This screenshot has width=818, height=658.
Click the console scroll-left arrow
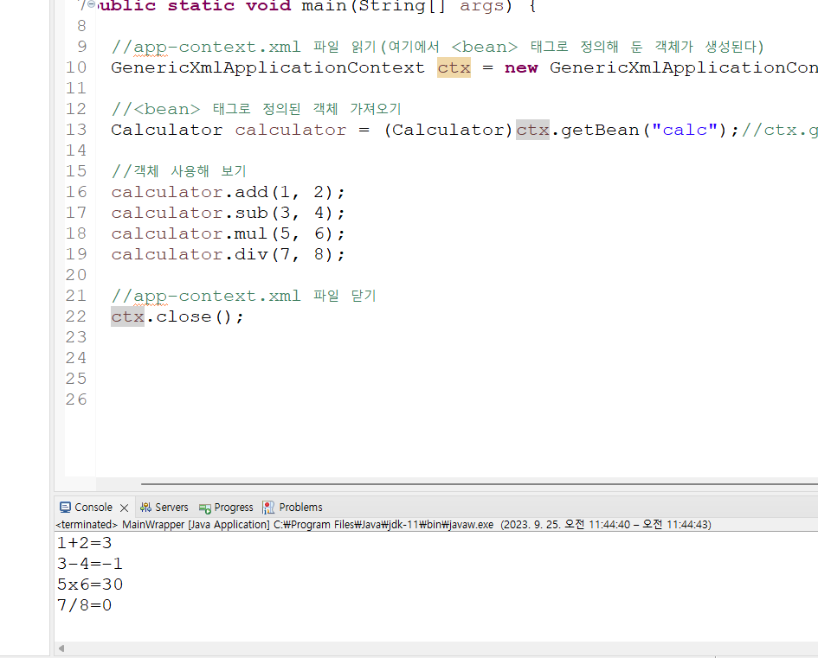61,648
